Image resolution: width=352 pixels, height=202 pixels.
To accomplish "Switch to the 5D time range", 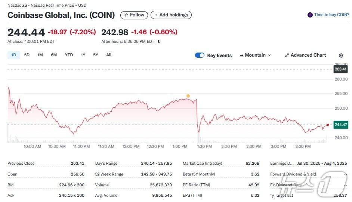I will [x=27, y=55].
